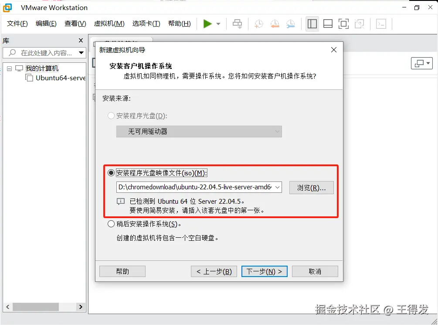This screenshot has width=438, height=325.
Task: Open the library search filter dropdown arrow
Action: 81,53
